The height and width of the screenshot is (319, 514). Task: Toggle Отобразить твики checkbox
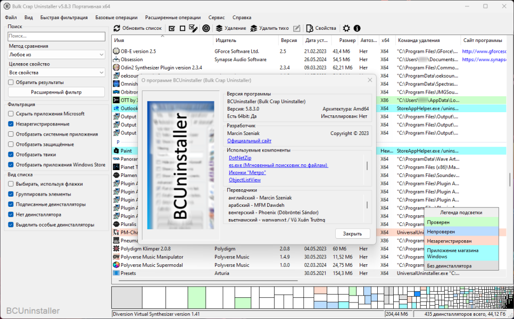11,154
